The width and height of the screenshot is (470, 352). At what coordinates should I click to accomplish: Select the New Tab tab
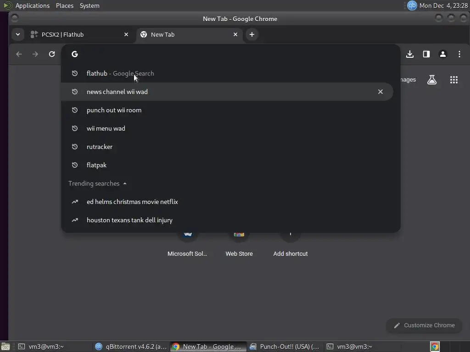pyautogui.click(x=189, y=34)
